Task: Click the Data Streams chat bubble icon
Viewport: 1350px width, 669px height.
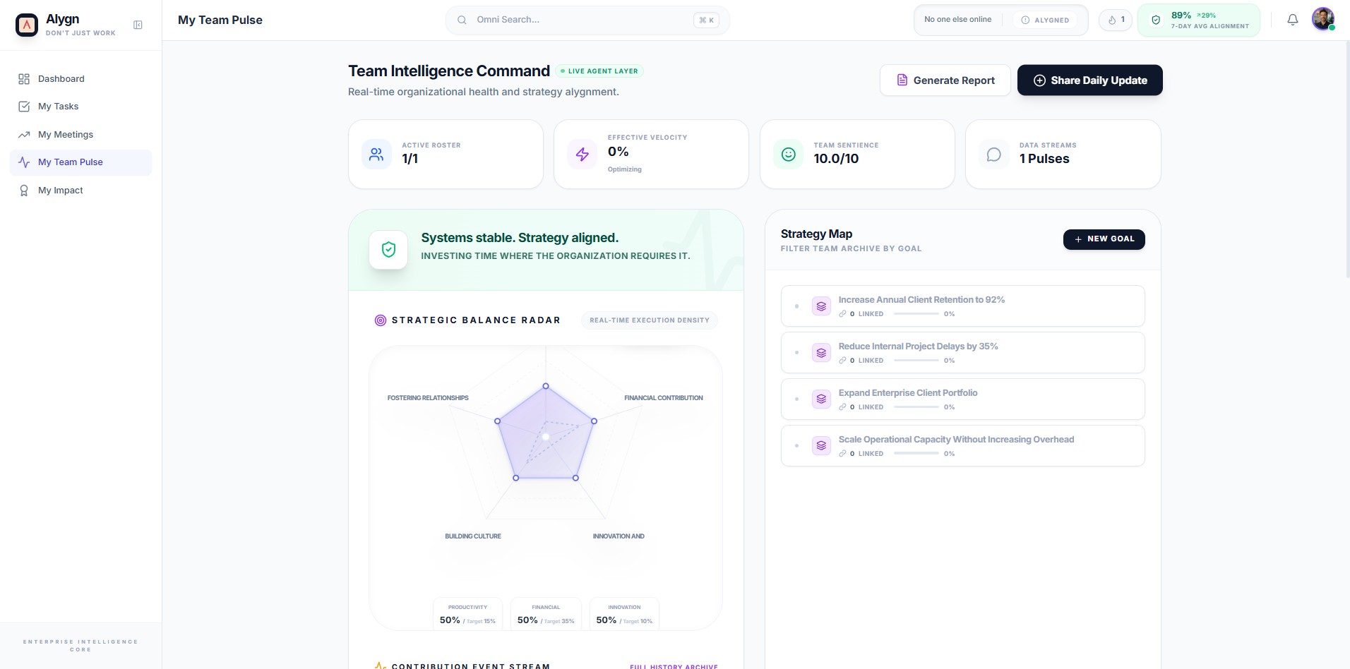Action: (994, 154)
